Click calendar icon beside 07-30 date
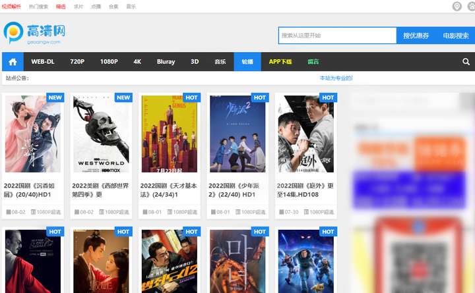 (x=282, y=212)
